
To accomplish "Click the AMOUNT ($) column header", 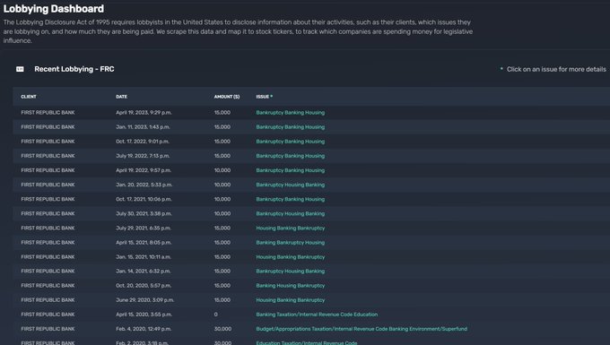I will [227, 97].
